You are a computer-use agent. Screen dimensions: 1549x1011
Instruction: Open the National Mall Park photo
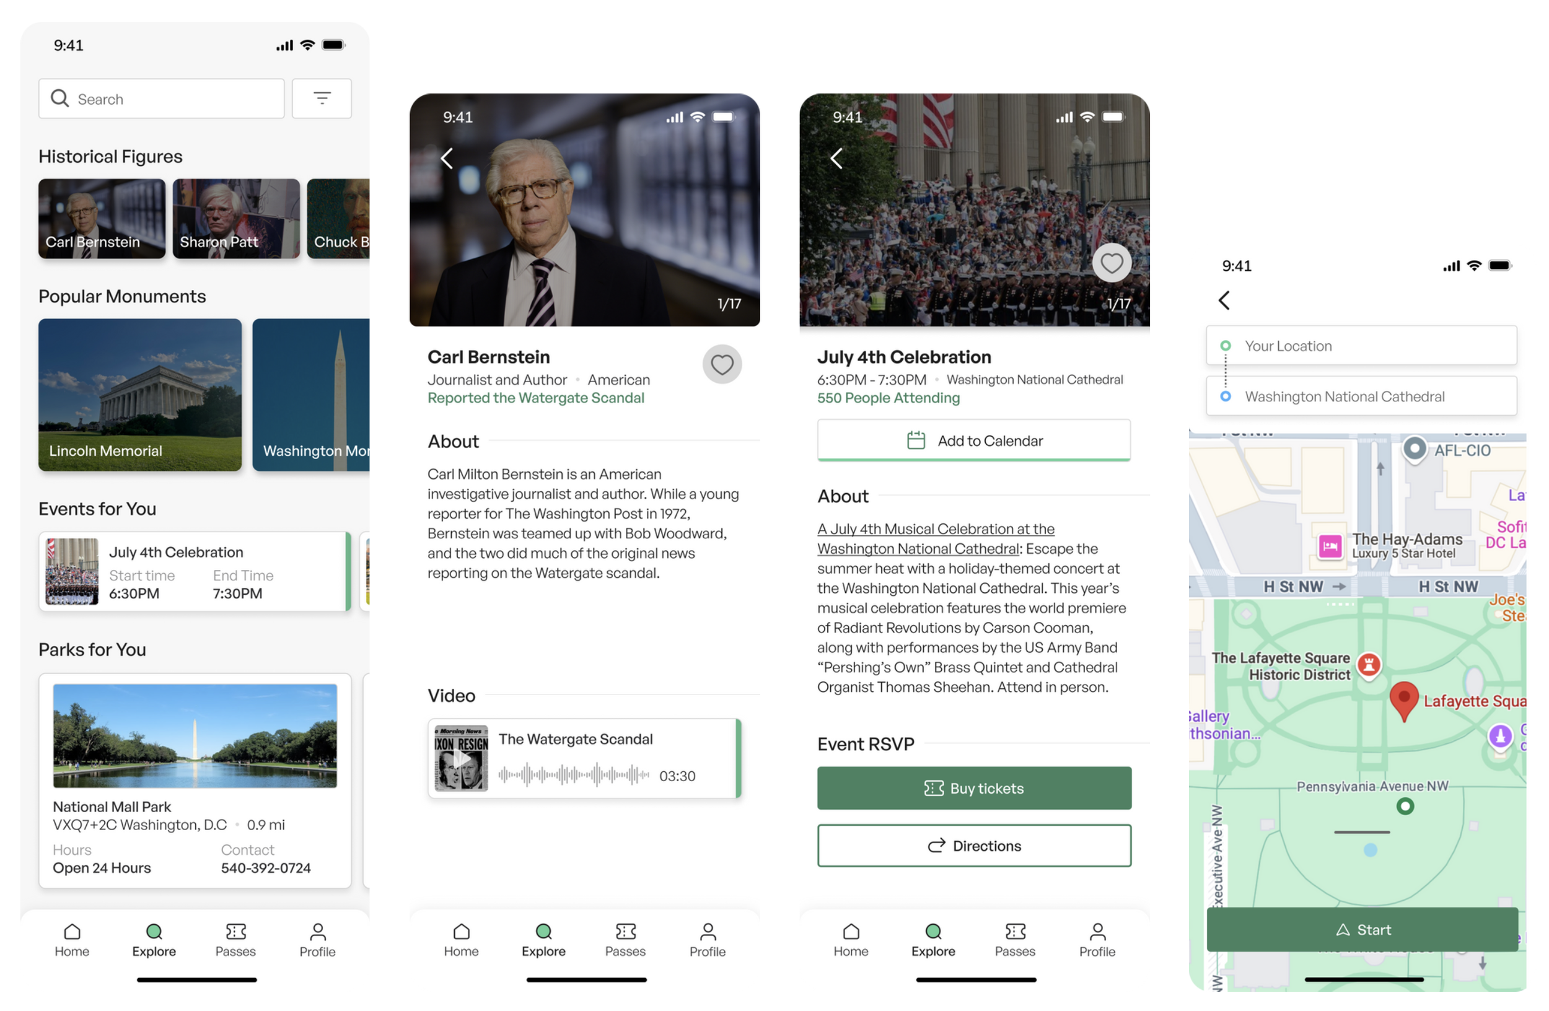pos(195,736)
